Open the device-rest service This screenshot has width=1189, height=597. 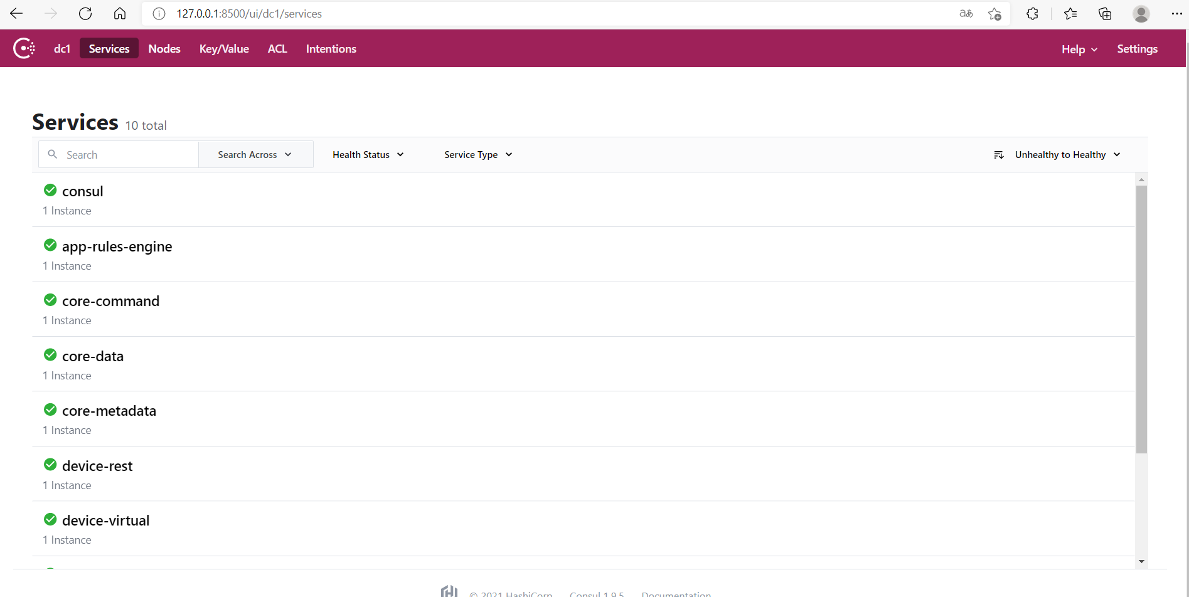[97, 466]
